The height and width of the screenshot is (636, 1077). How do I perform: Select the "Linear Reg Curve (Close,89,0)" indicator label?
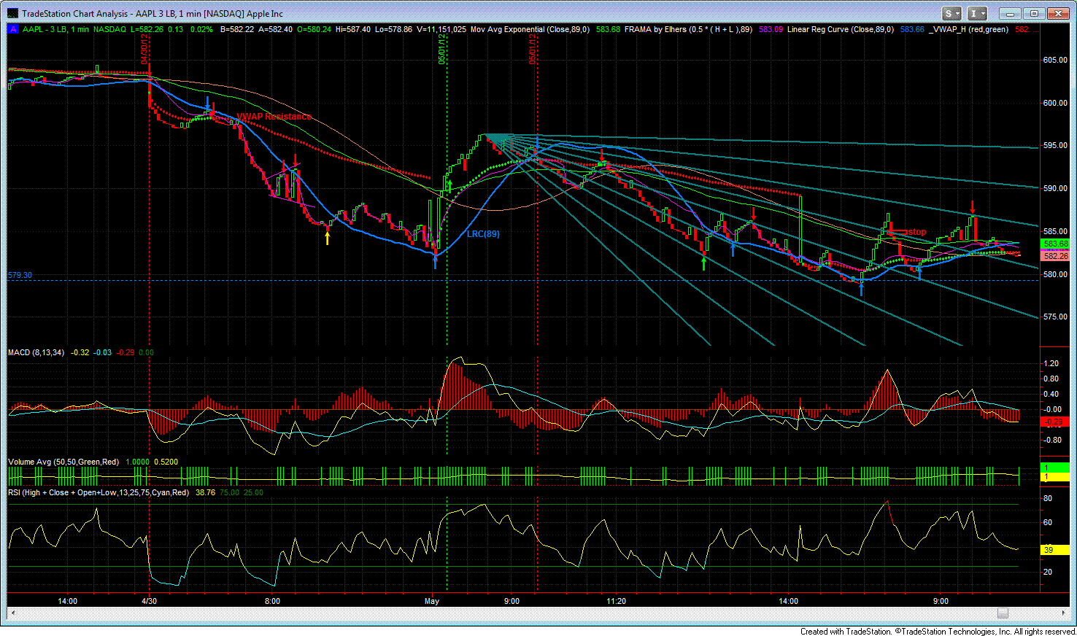coord(841,29)
